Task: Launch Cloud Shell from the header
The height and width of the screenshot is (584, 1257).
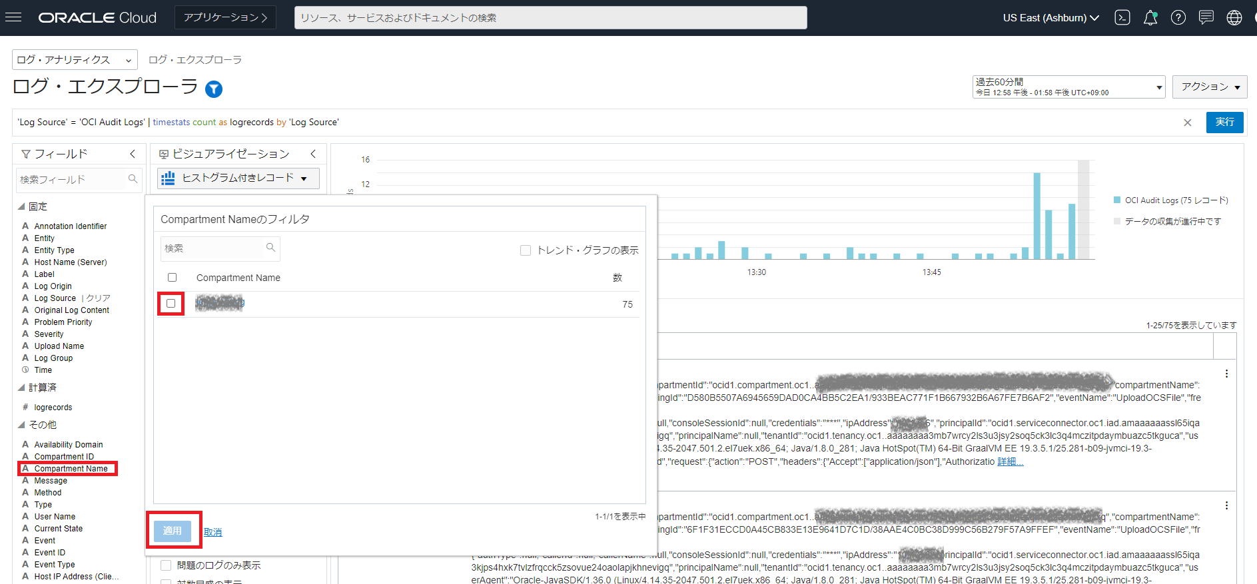Action: click(x=1122, y=18)
